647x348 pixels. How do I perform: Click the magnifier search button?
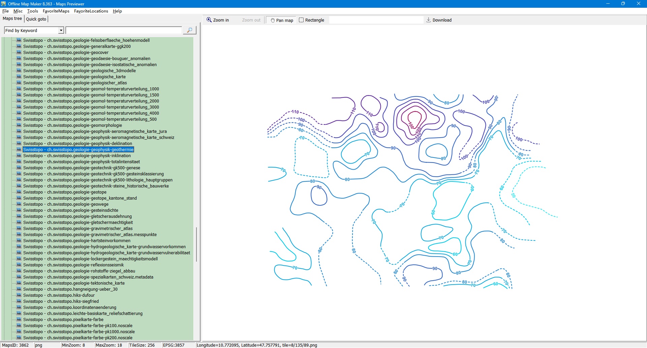click(x=189, y=30)
